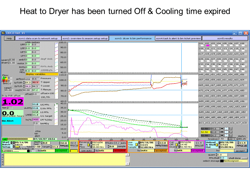Viewport: 250px width, 188px height.
Task: Step the M%Trim 12.0 spinner
Action: click(159, 143)
